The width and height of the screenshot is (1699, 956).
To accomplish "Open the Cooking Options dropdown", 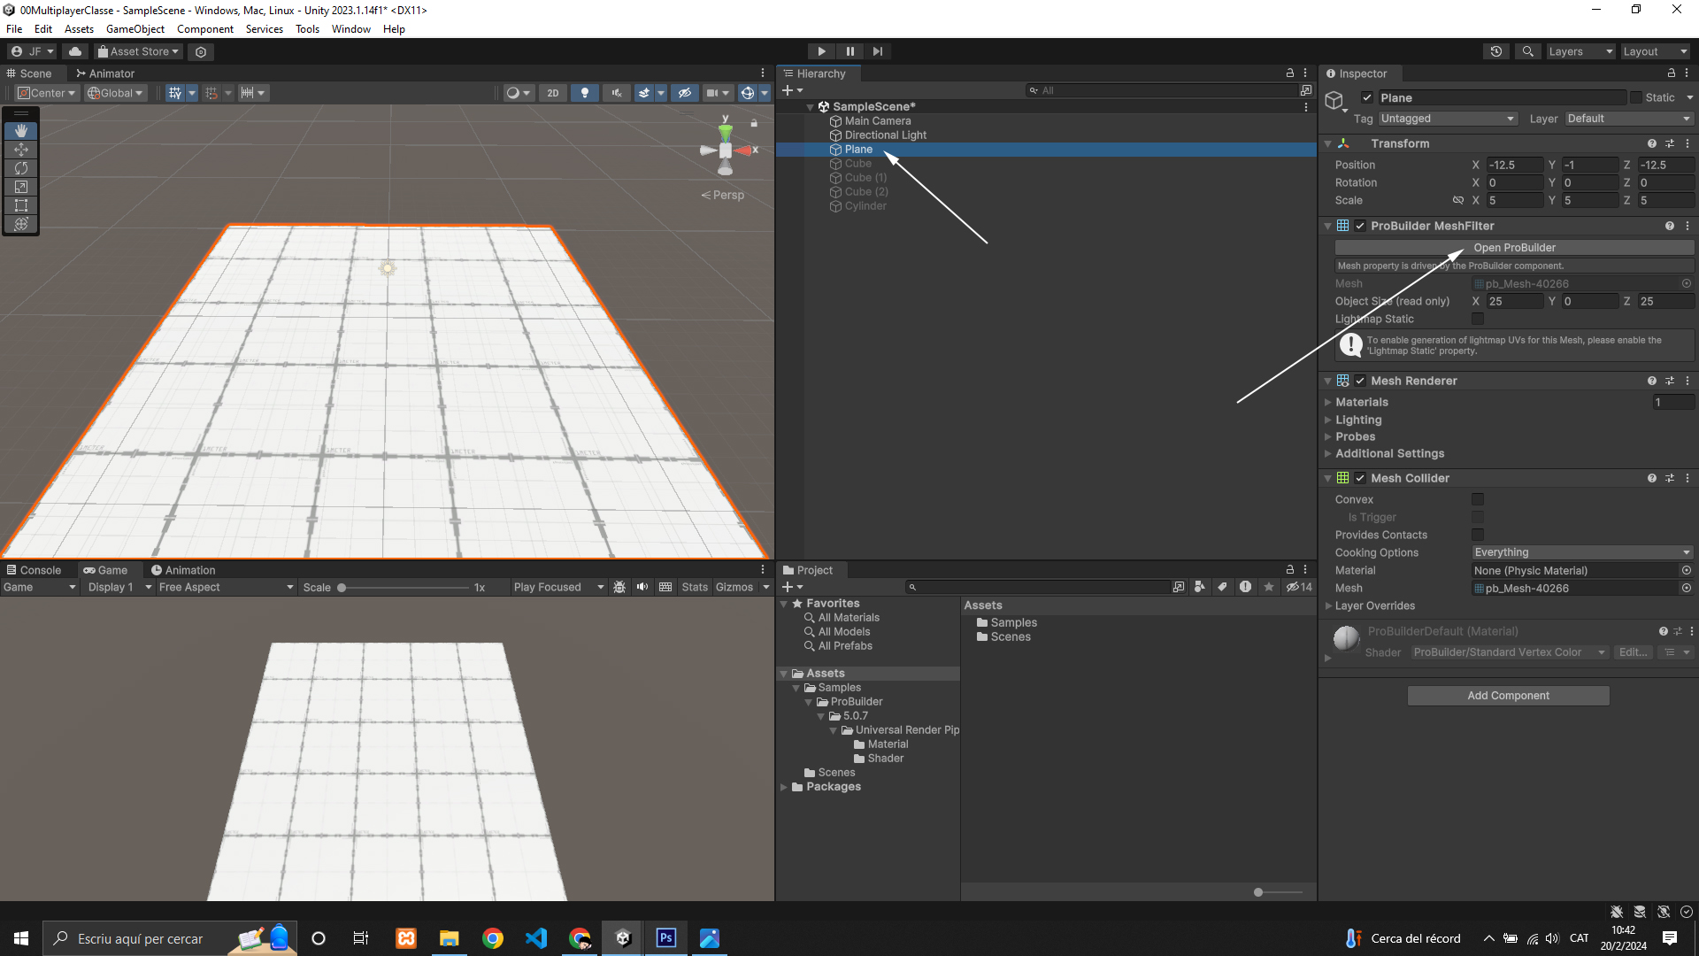I will (x=1581, y=552).
